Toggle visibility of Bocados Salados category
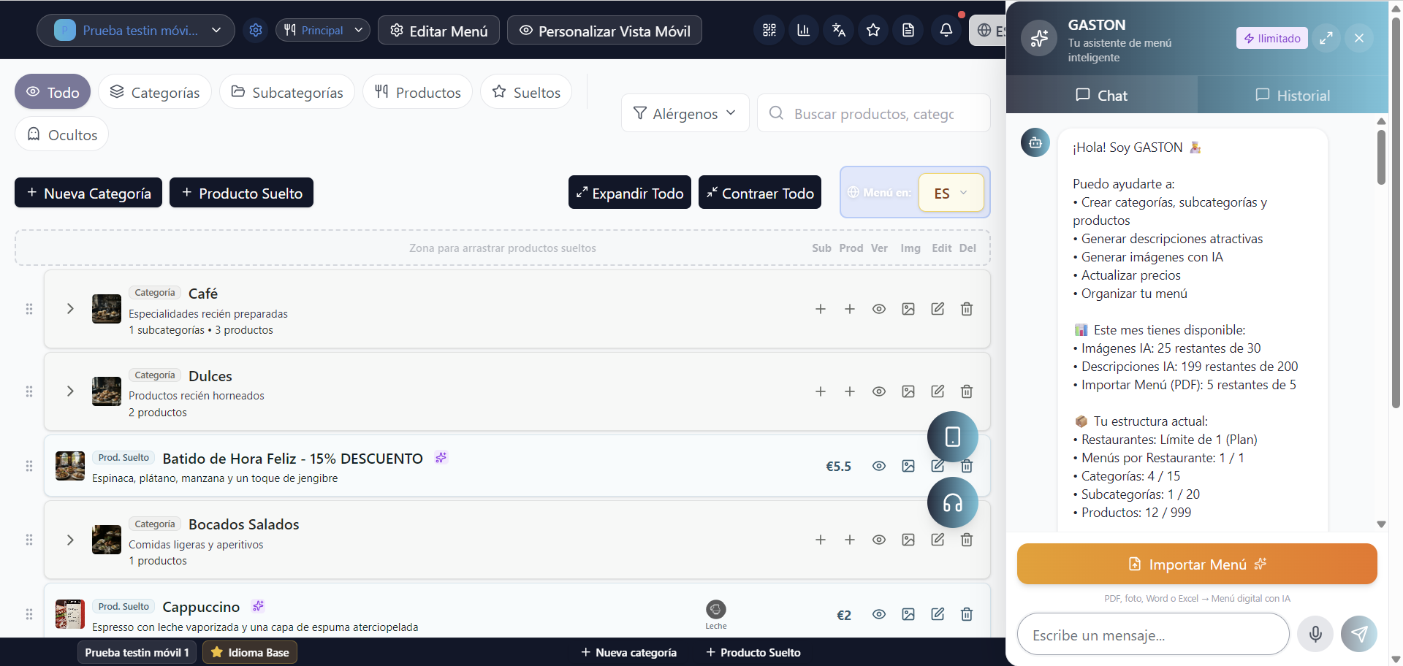This screenshot has width=1403, height=666. [x=879, y=540]
